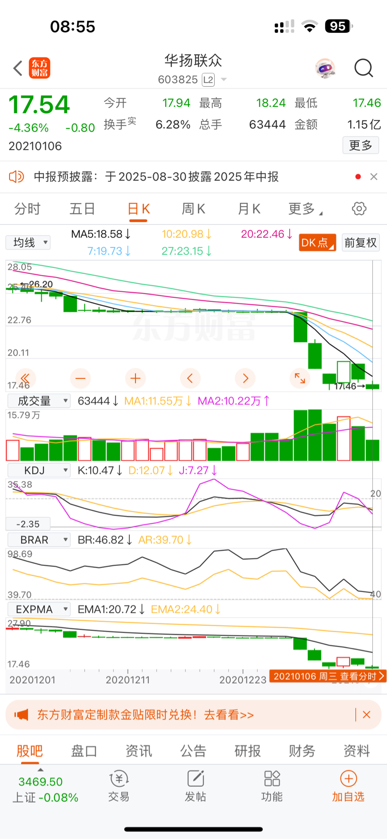387x839 pixels.
Task: Select the 日K chart tab
Action: (x=139, y=209)
